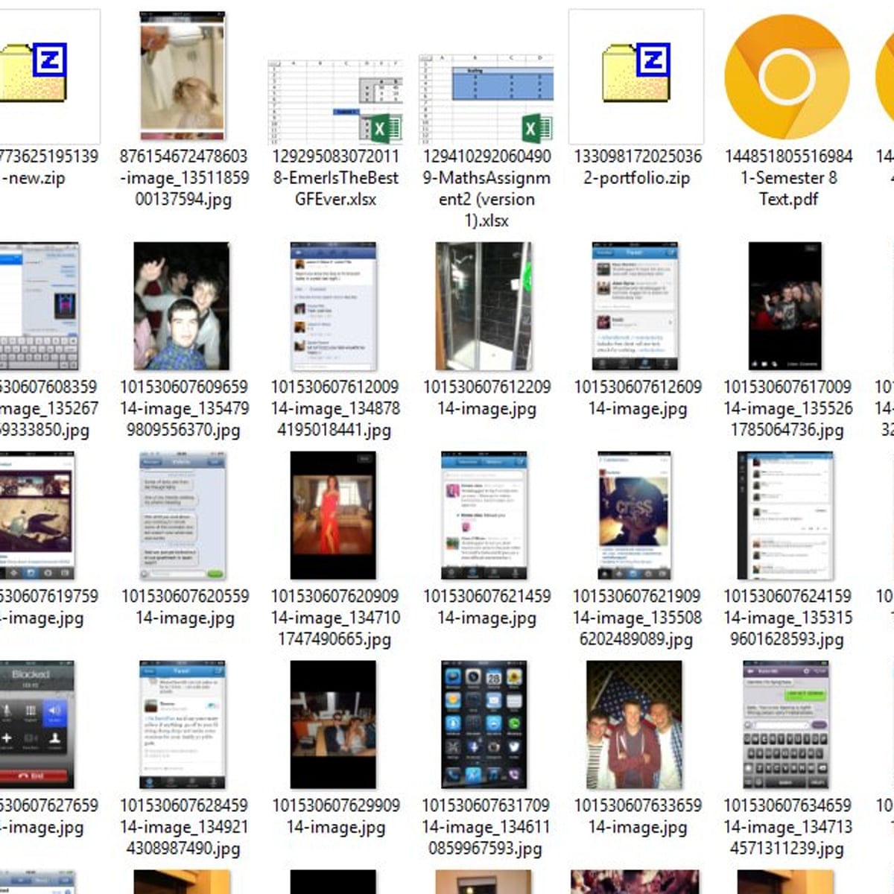Open the cross shirt photo thumbnail
The height and width of the screenshot is (894, 894).
[x=635, y=515]
